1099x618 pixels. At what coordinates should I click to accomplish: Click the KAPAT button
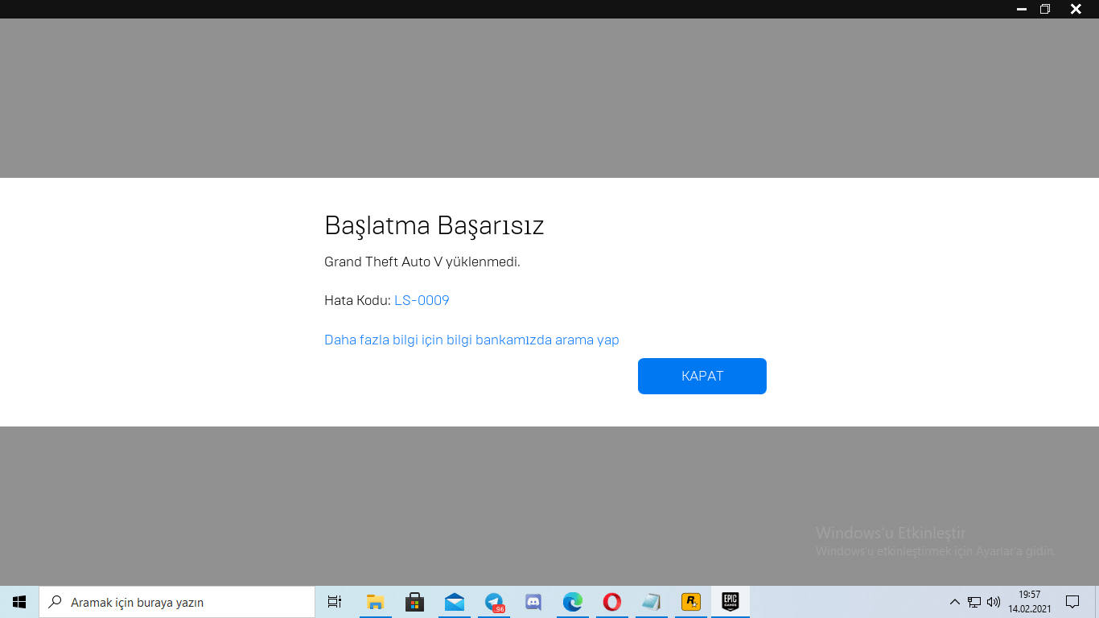[702, 376]
